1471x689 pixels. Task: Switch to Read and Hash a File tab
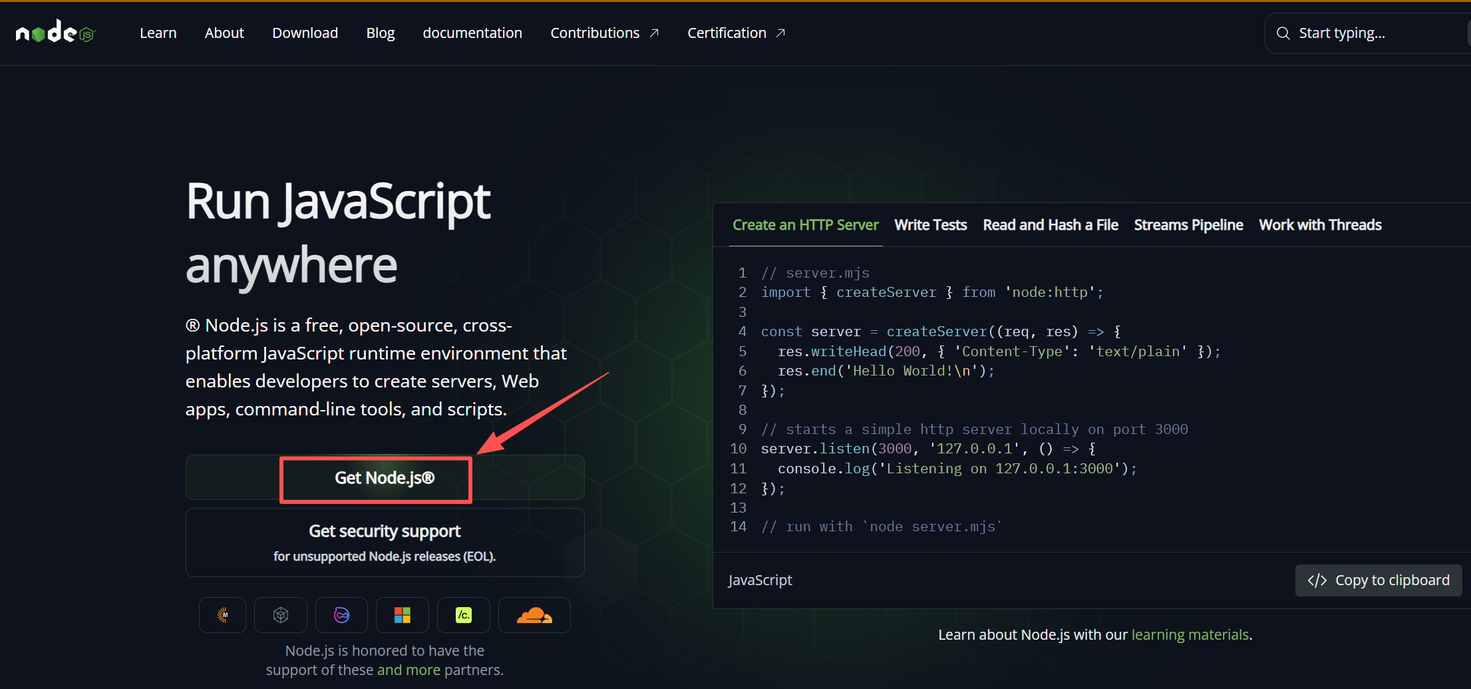[1051, 225]
